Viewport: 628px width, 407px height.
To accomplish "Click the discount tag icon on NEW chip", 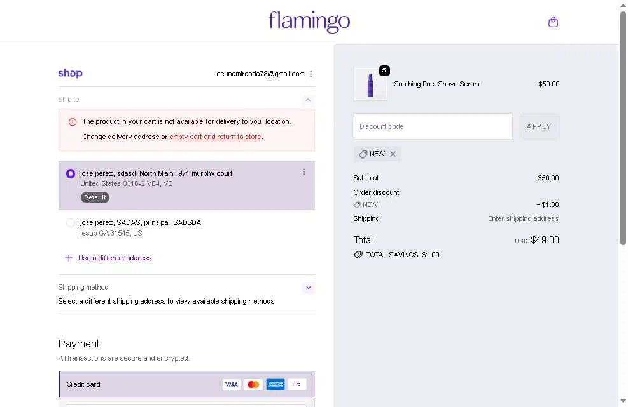I will pyautogui.click(x=363, y=154).
